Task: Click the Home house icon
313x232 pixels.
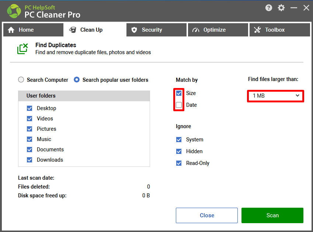Action: (x=11, y=30)
